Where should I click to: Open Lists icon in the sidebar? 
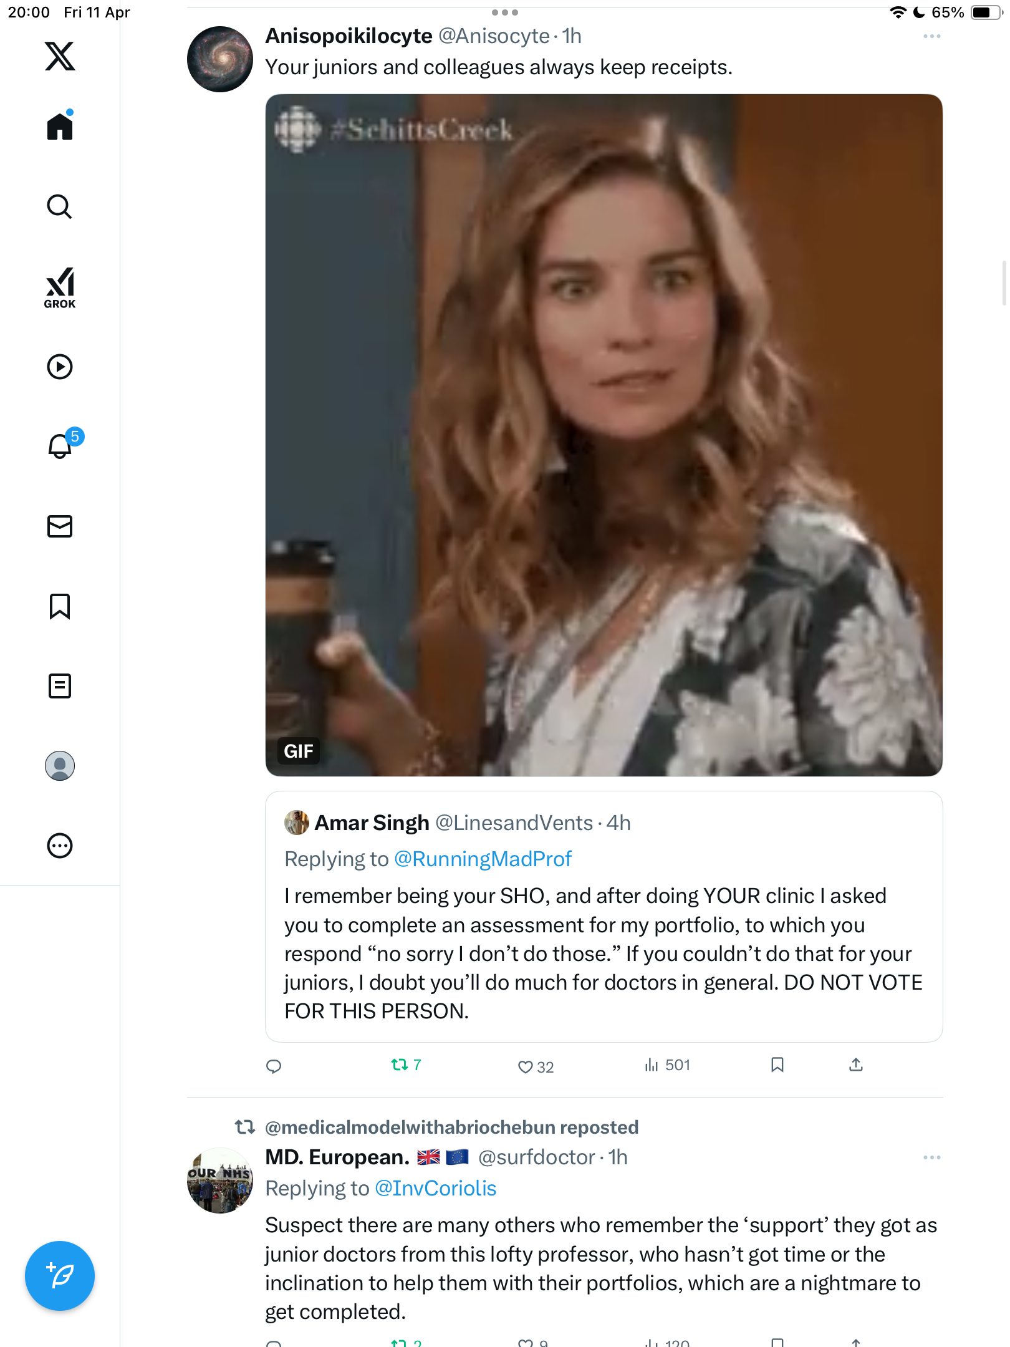(x=60, y=686)
